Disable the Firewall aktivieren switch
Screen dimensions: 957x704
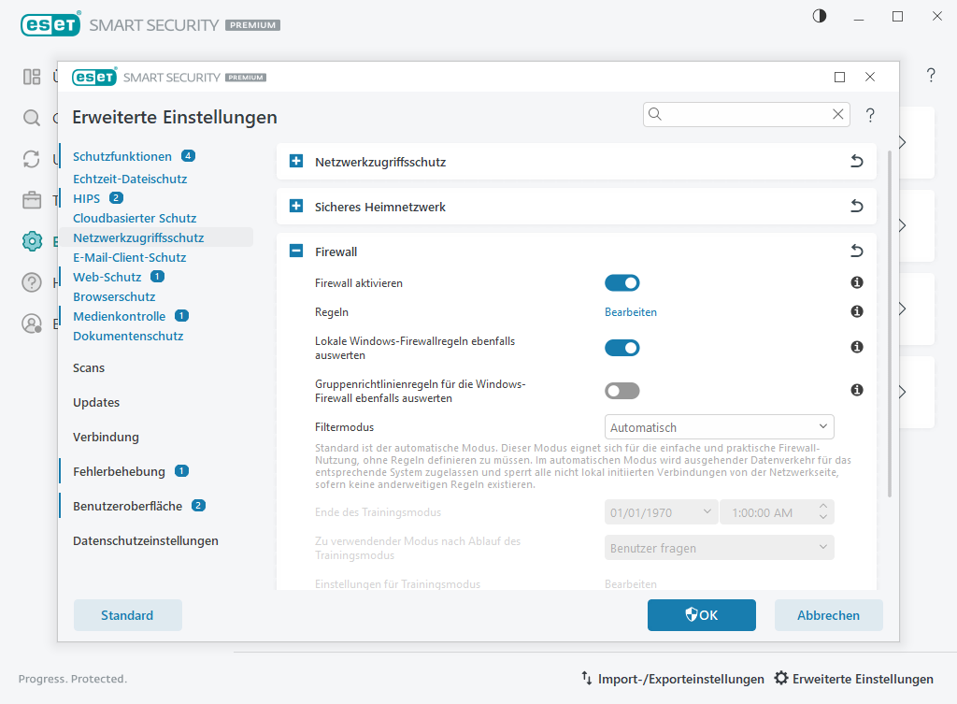tap(622, 282)
